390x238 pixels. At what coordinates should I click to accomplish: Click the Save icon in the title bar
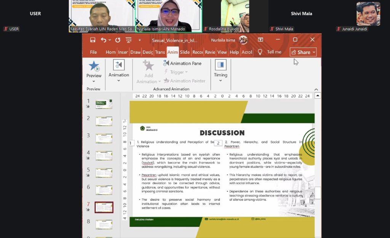coord(93,40)
